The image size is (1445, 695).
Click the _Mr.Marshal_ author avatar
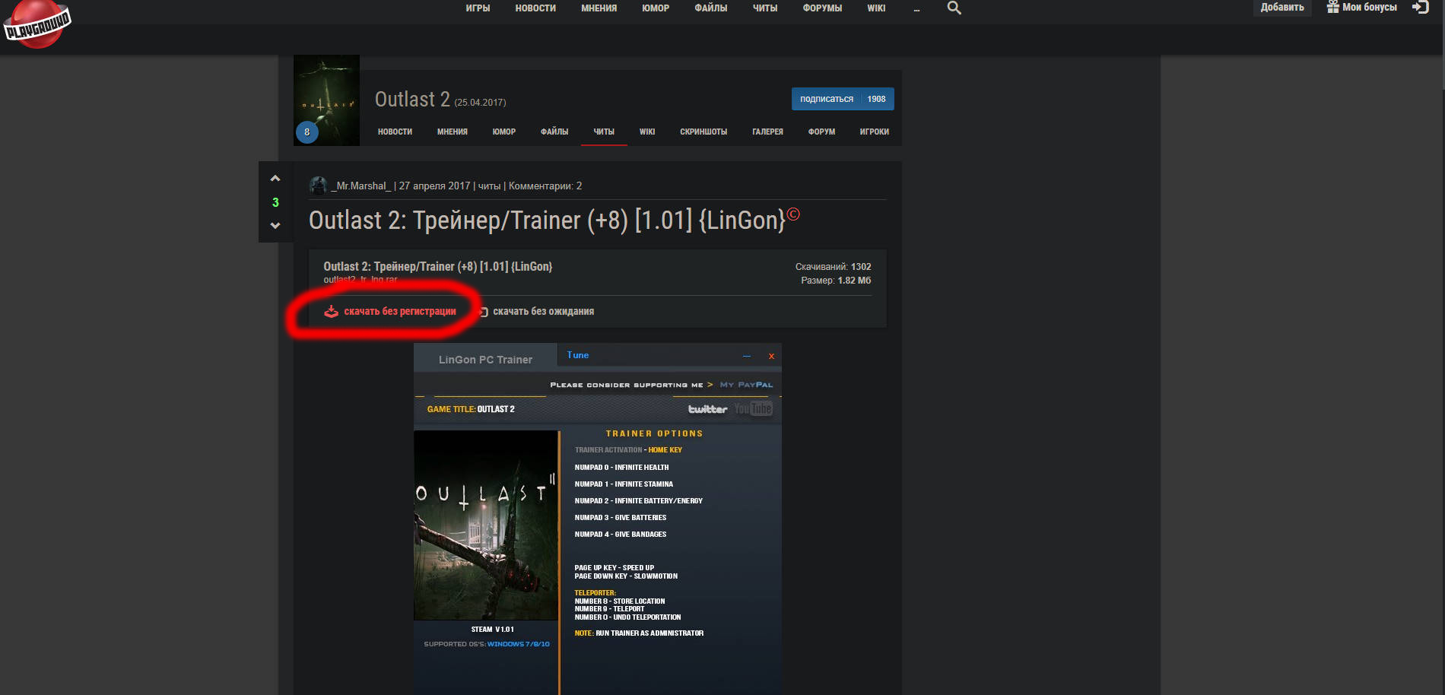point(319,186)
